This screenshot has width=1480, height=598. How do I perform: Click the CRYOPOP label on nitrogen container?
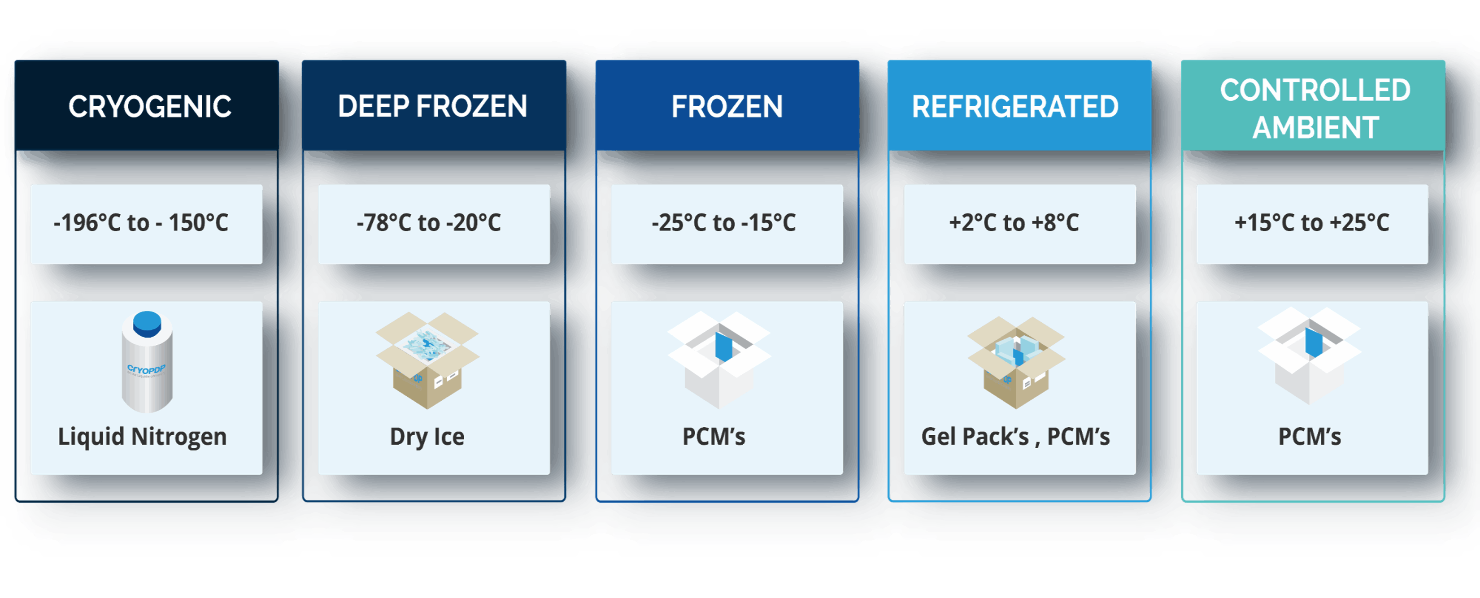tap(145, 369)
